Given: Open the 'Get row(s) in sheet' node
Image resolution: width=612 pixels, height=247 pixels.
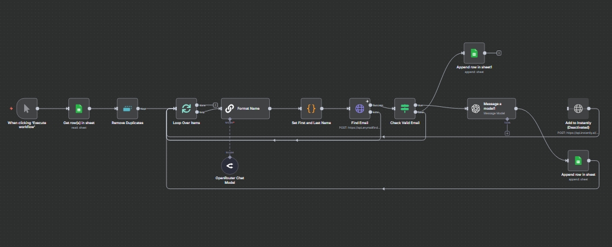Looking at the screenshot, I should pyautogui.click(x=79, y=109).
